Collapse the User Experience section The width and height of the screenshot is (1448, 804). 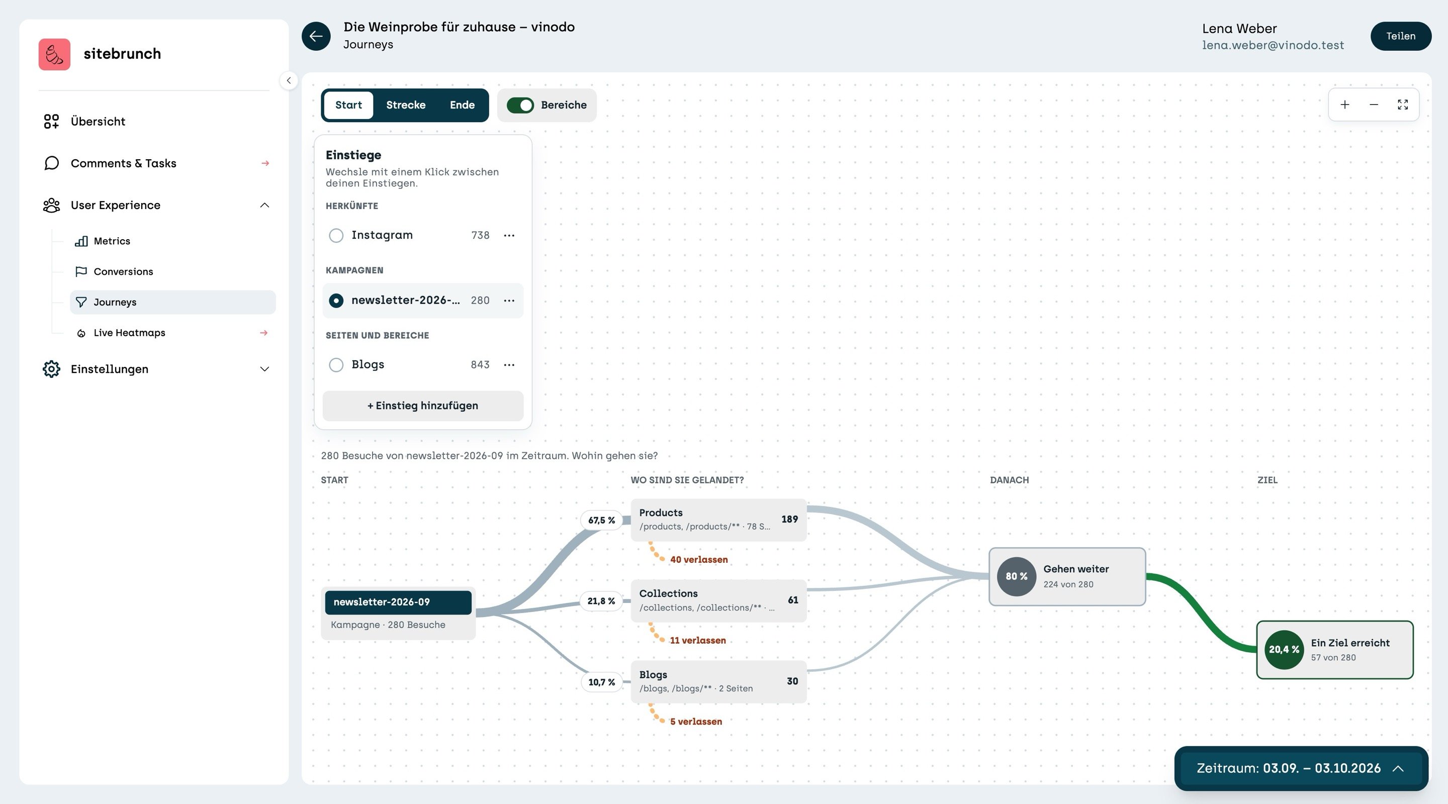click(264, 205)
